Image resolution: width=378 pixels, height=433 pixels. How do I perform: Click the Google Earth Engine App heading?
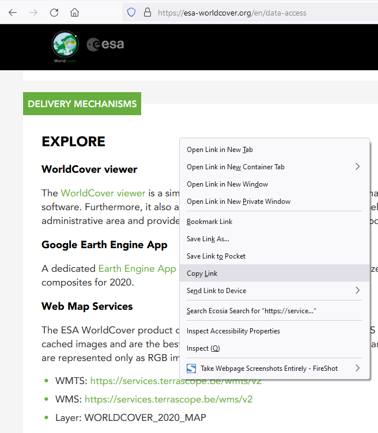104,245
